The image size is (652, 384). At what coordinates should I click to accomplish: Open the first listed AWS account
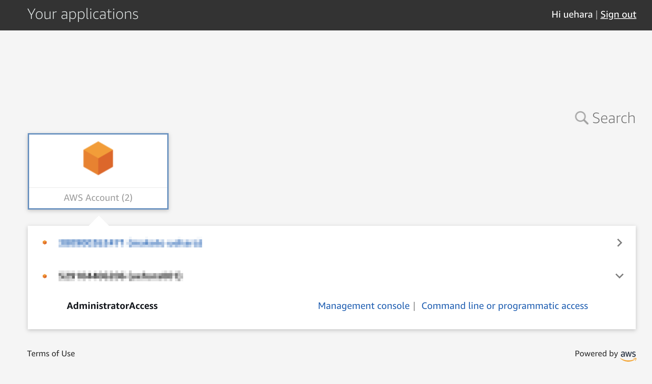coord(131,242)
